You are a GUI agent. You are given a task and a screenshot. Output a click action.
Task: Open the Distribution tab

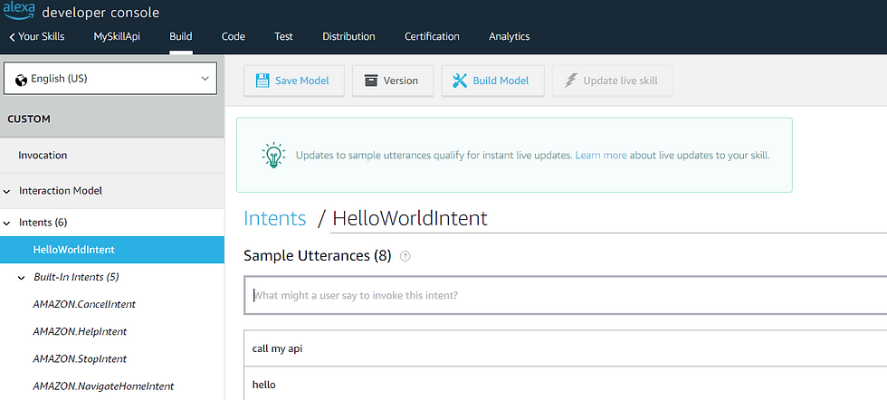click(x=348, y=36)
